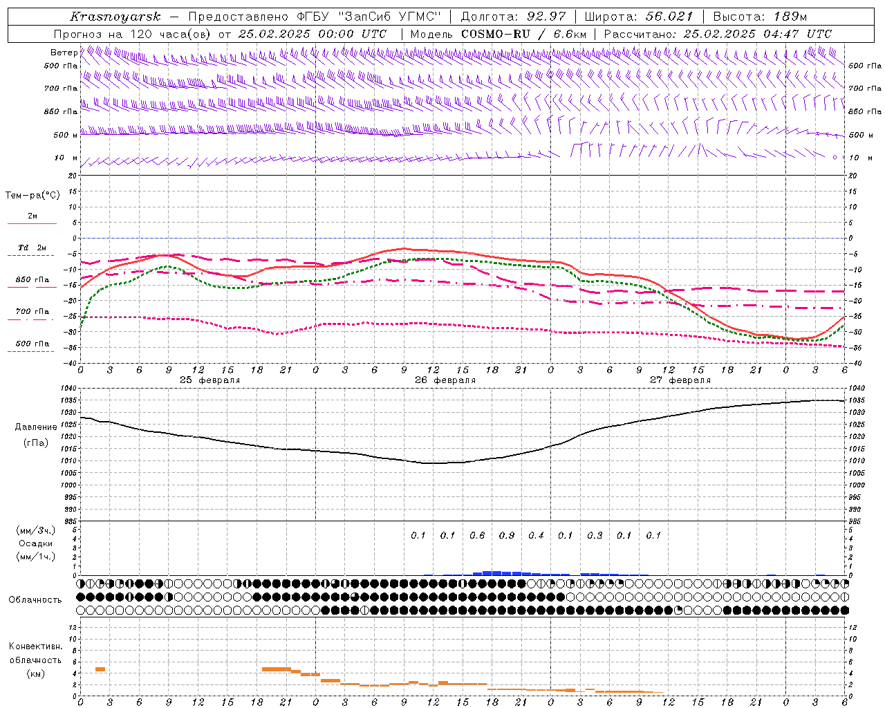Screen dimensions: 885x708
Task: Click the 25 февраля date label
Action: (x=210, y=380)
